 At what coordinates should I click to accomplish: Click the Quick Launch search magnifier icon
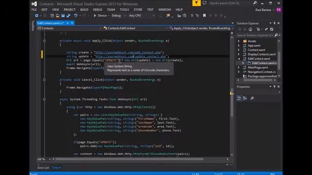[x=255, y=3]
